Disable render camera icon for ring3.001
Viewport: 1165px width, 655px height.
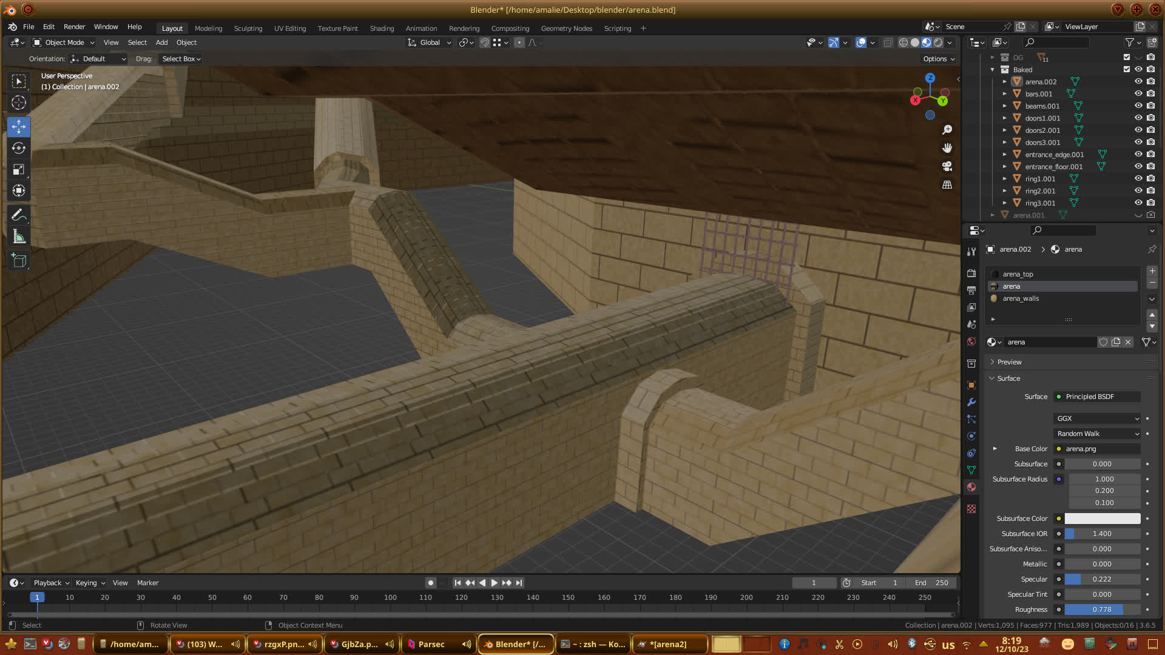[x=1150, y=203]
